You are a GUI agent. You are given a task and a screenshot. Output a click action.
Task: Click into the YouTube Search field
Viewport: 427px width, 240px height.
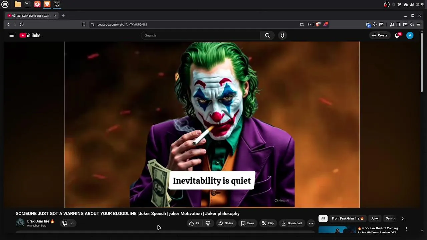pyautogui.click(x=201, y=35)
